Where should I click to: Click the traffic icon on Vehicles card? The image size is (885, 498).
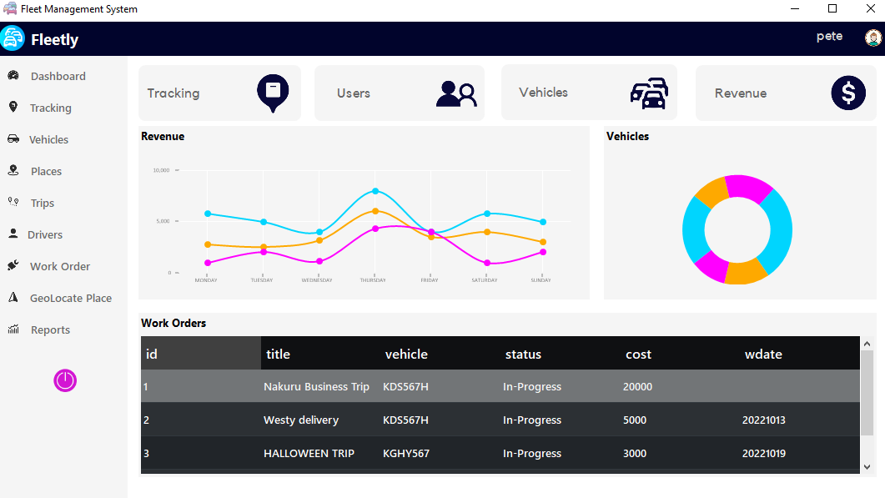(x=649, y=93)
